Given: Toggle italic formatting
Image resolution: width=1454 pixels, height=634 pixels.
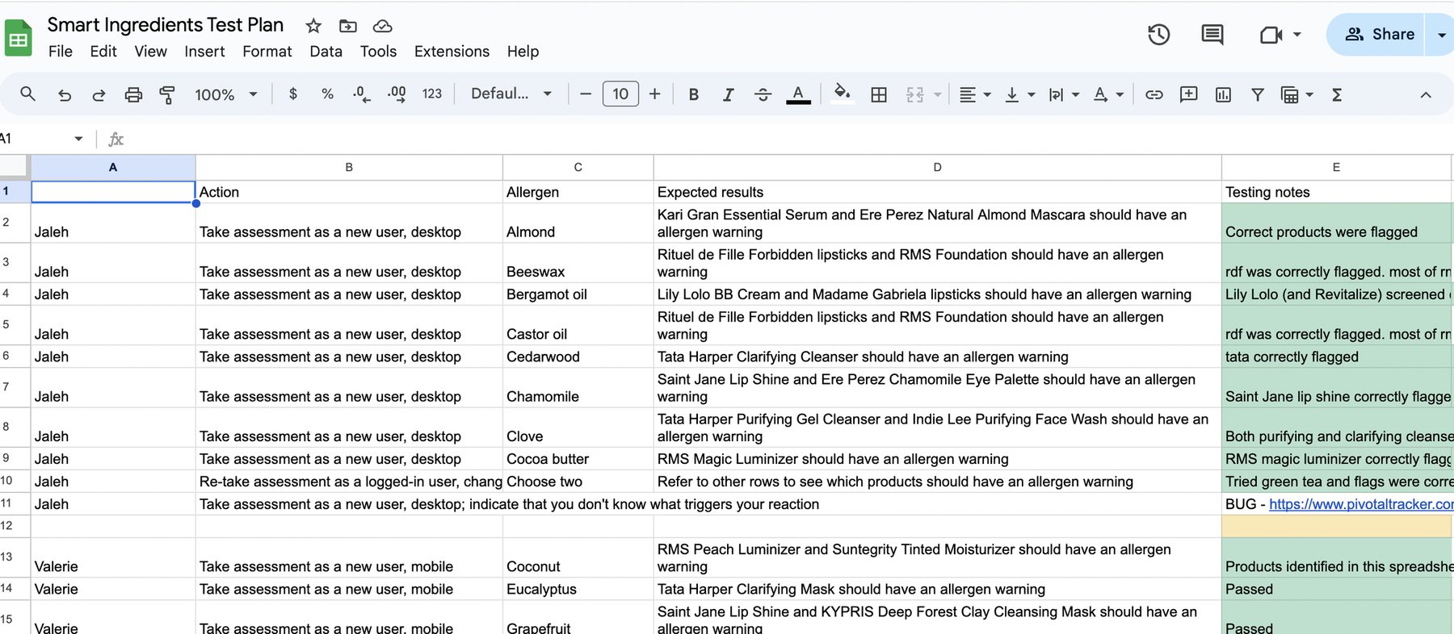Looking at the screenshot, I should (x=728, y=94).
